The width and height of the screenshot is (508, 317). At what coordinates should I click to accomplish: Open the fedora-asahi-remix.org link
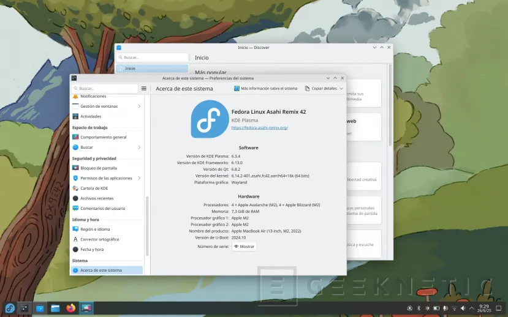(x=259, y=128)
